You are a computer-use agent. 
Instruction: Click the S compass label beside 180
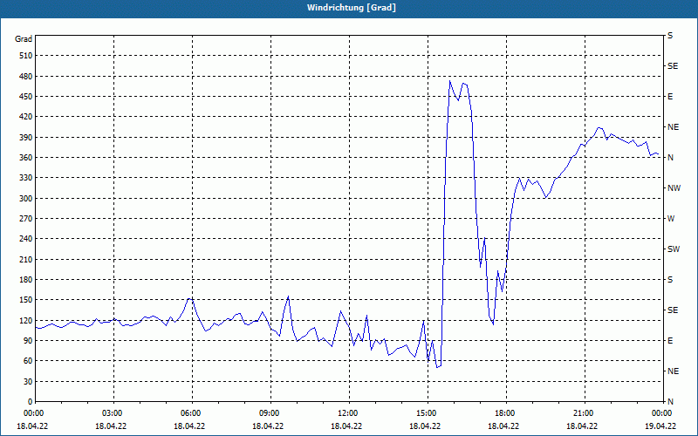670,279
